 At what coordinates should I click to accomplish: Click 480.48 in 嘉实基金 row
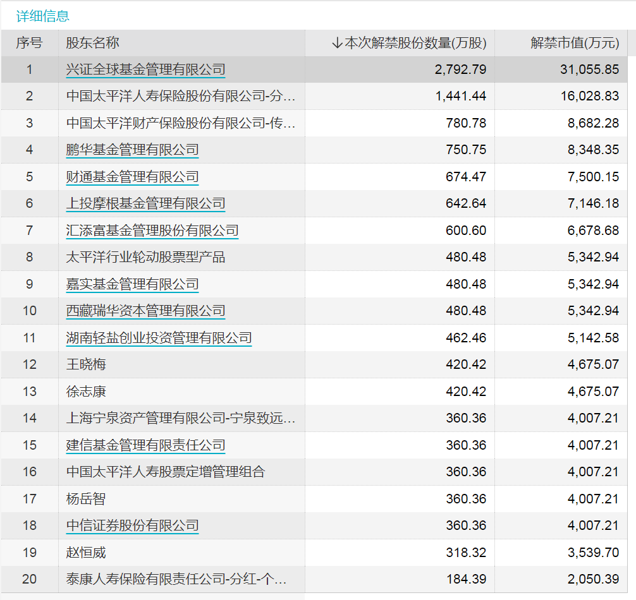(466, 284)
